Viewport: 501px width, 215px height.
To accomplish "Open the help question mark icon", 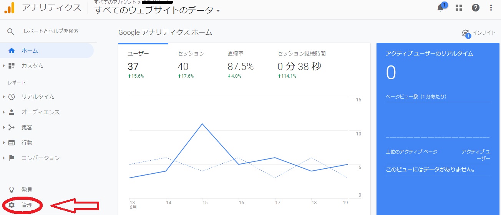I will click(476, 8).
